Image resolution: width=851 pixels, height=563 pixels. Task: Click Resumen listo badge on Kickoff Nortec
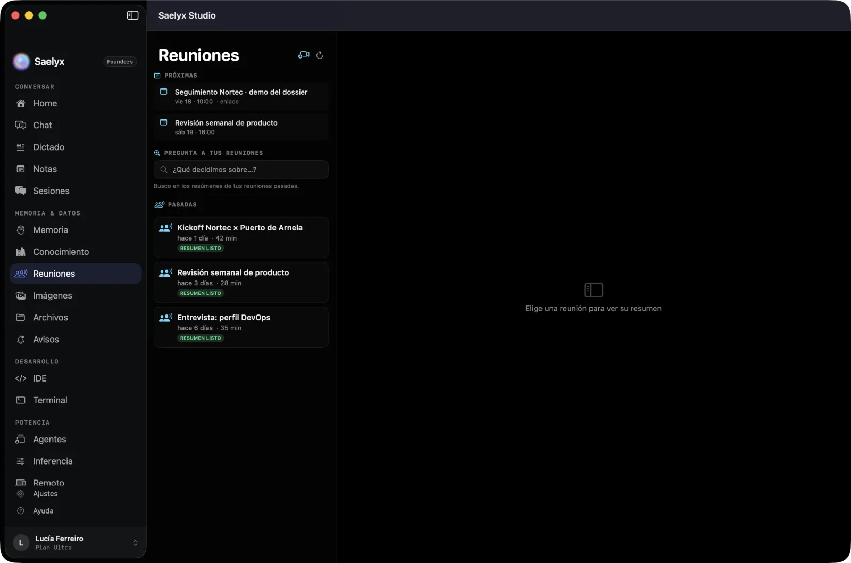coord(201,249)
